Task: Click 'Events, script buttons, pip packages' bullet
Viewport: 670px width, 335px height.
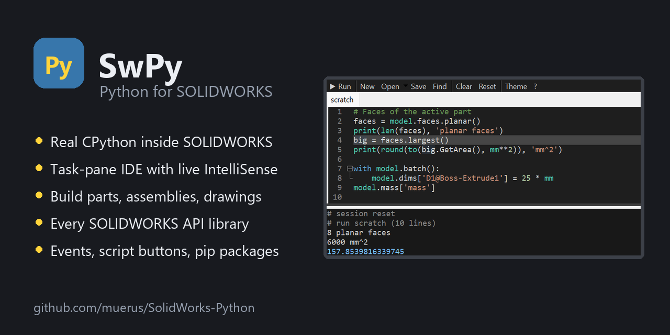Action: (x=164, y=251)
